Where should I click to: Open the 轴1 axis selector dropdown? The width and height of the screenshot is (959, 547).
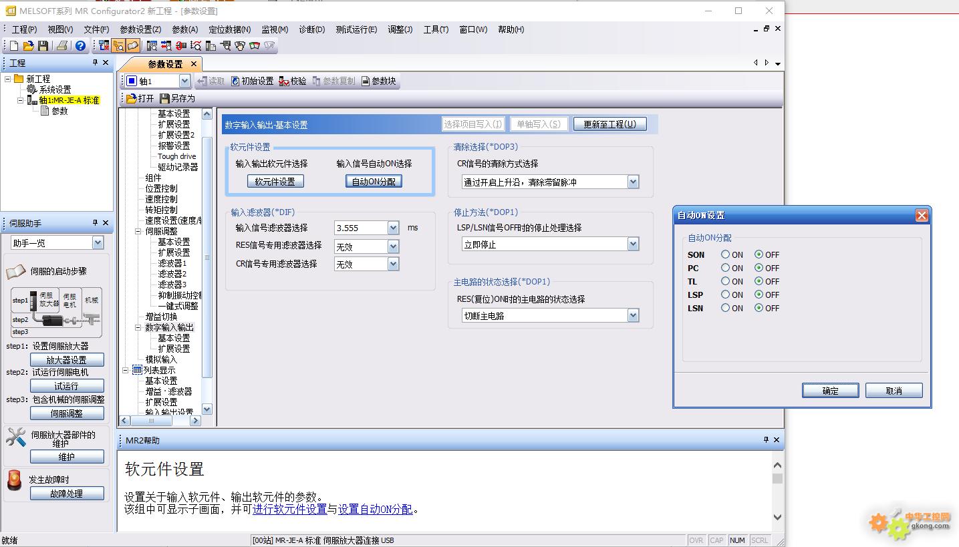click(184, 81)
